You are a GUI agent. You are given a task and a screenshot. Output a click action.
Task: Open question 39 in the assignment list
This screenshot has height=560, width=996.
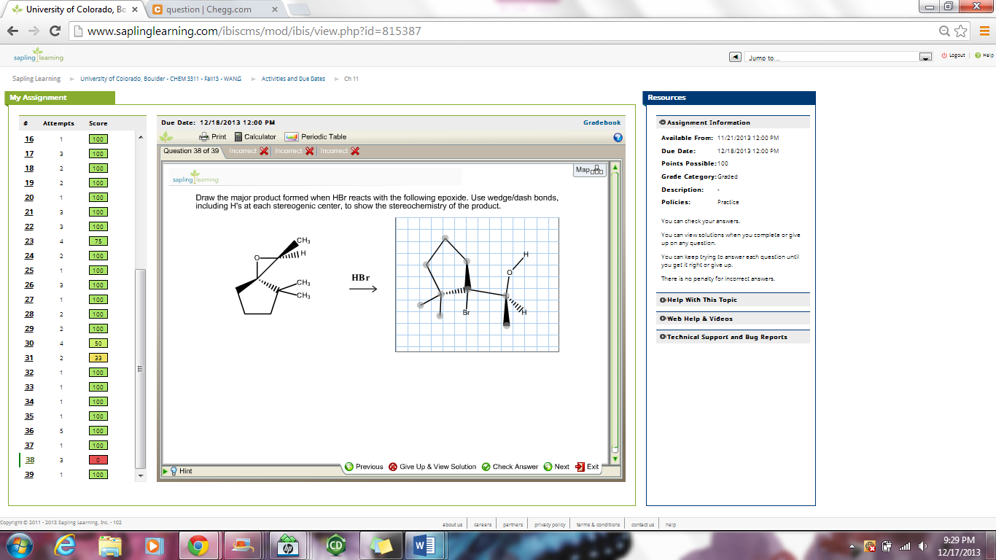point(29,475)
